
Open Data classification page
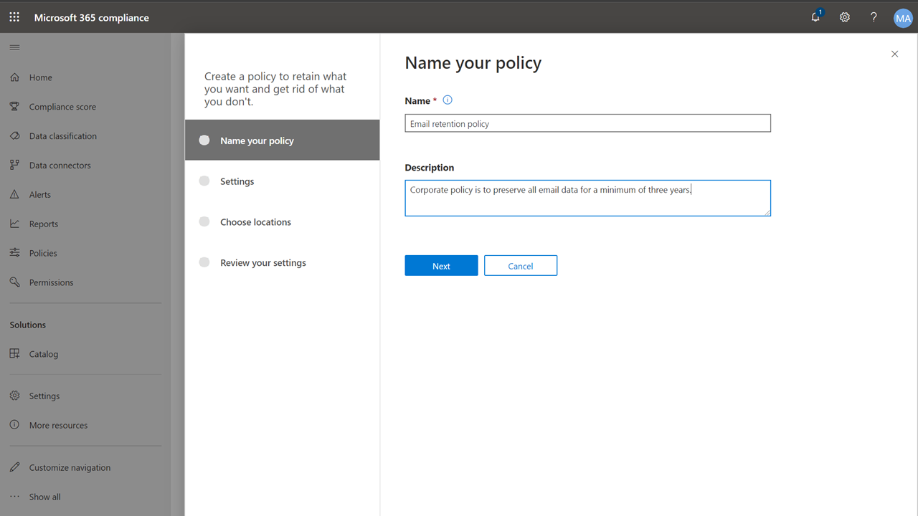(63, 136)
